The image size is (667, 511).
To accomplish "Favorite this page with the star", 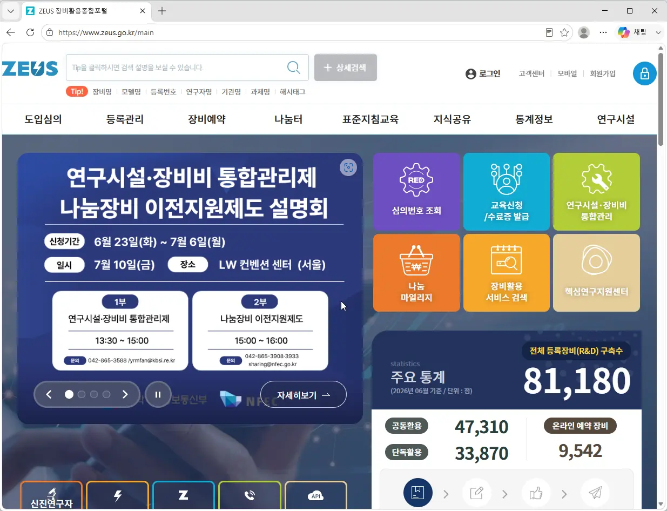I will click(564, 32).
